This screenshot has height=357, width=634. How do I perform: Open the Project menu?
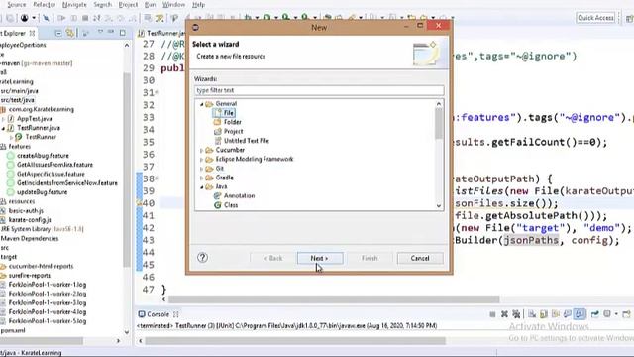tap(128, 4)
